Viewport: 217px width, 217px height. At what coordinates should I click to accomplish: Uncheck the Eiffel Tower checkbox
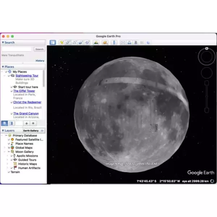(12, 91)
